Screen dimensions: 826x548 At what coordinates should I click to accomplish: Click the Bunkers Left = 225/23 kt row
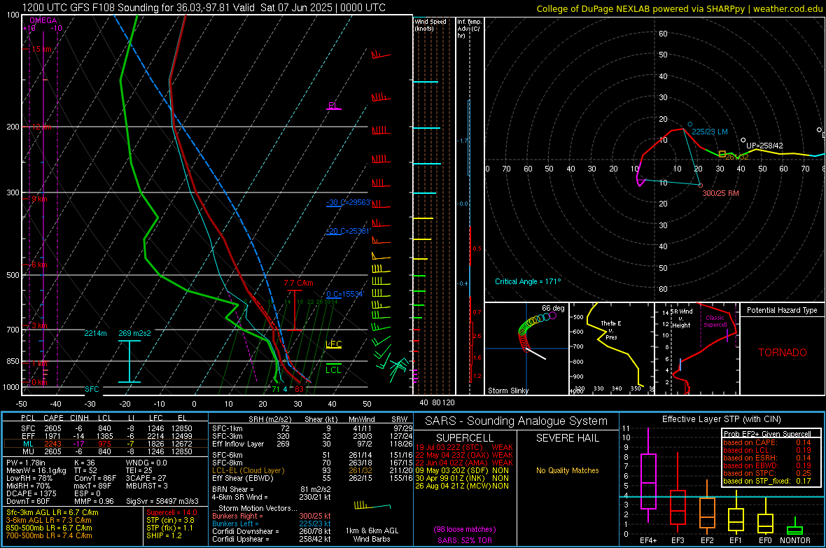272,524
